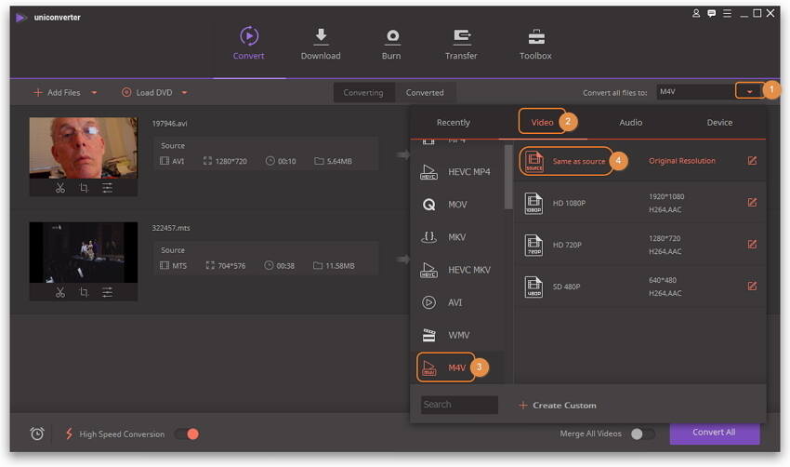790x467 pixels.
Task: Open the schedule alarm clock icon
Action: [37, 434]
